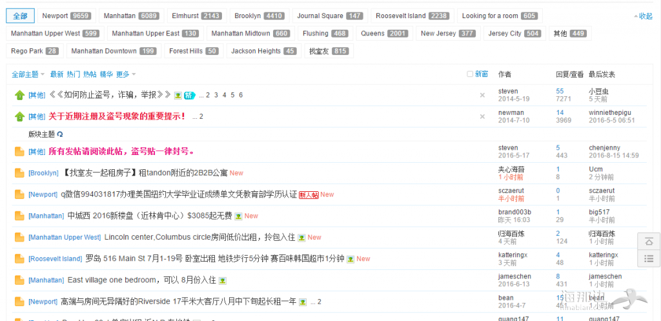
Task: Collapse categories with the 收起 link
Action: point(643,16)
